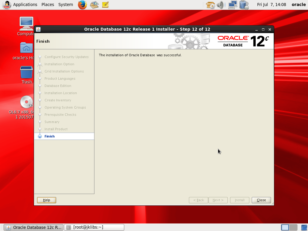Select the Operating System Groups step

coord(65,107)
